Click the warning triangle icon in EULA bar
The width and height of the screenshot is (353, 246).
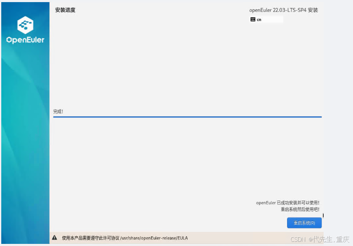(55, 238)
